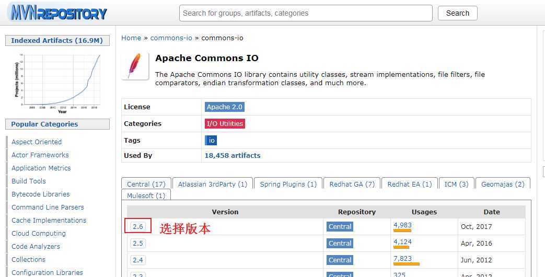Image resolution: width=545 pixels, height=277 pixels.
Task: Click the MVNRepository logo
Action: (x=58, y=13)
